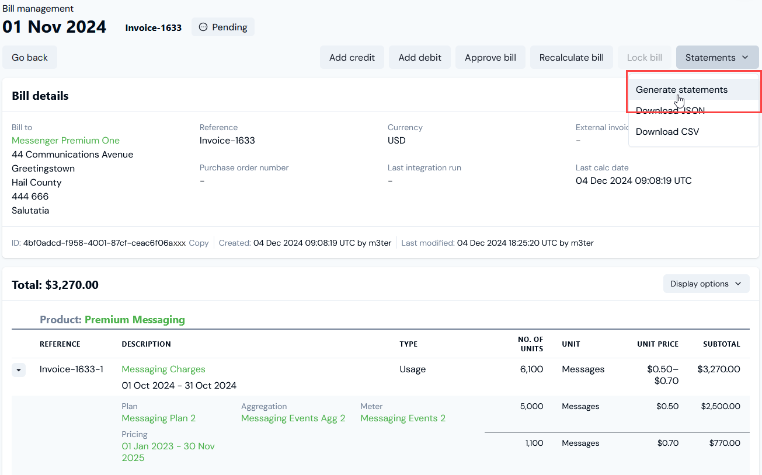Open the Messaging Events Agg 2 aggregation
The image size is (762, 475).
pos(293,418)
